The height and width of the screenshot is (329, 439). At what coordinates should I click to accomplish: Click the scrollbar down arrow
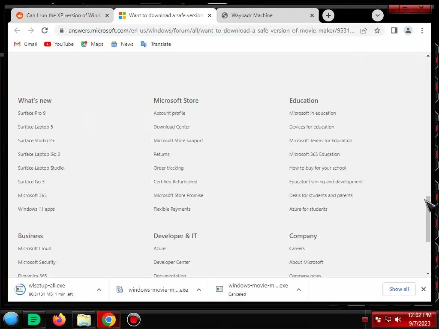(428, 274)
